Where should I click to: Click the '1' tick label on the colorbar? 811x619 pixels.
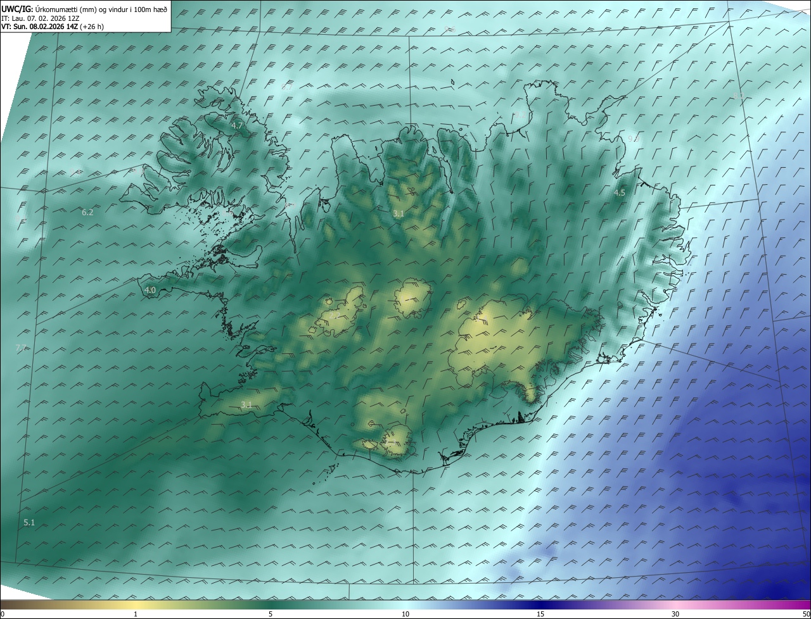pos(136,615)
